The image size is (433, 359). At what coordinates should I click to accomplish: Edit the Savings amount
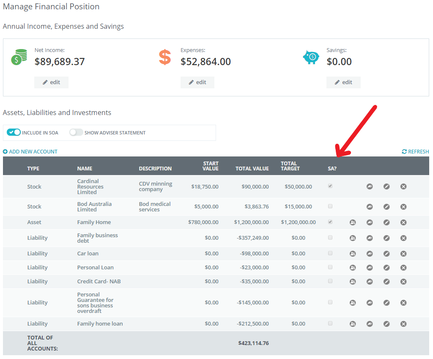[x=343, y=82]
